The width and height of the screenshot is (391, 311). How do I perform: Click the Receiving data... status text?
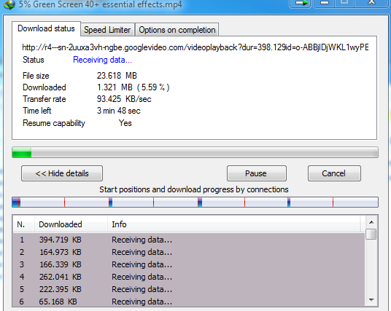click(102, 60)
